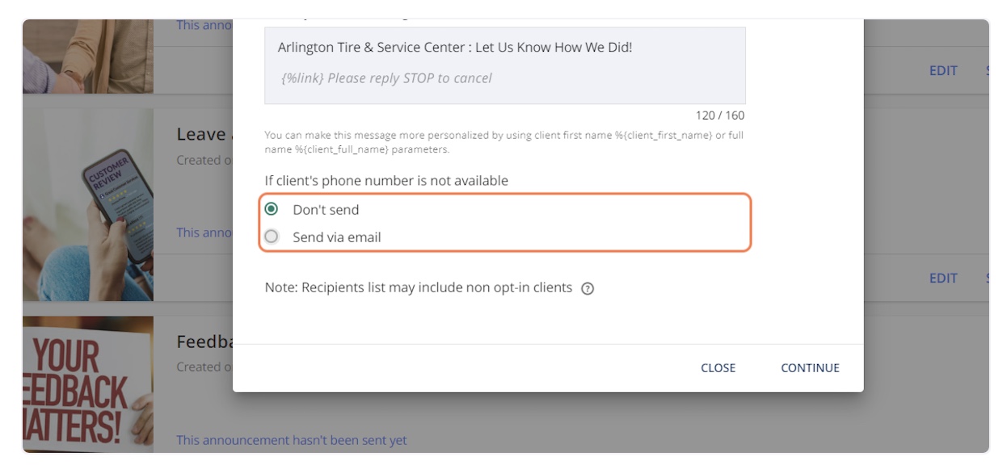Click CONTINUE to proceed
Screen dimensions: 1007x465
[x=810, y=368]
